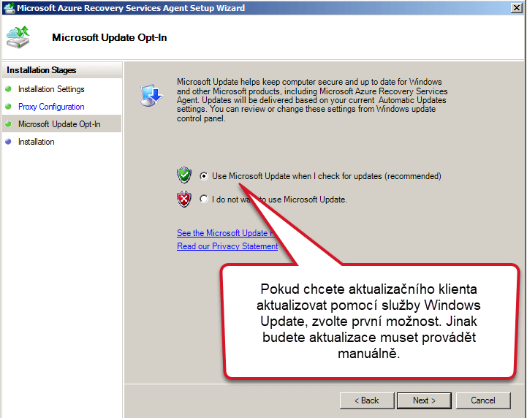Select the Installation Settings stage
Image resolution: width=527 pixels, height=418 pixels.
51,89
